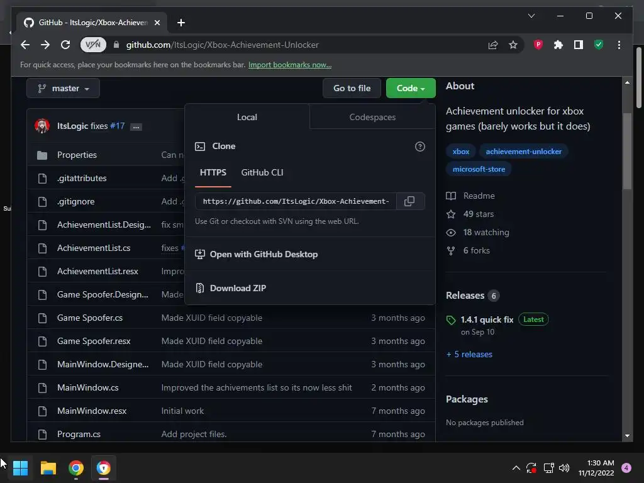Click the microsoft-store topic tag
The height and width of the screenshot is (483, 644).
pos(479,169)
